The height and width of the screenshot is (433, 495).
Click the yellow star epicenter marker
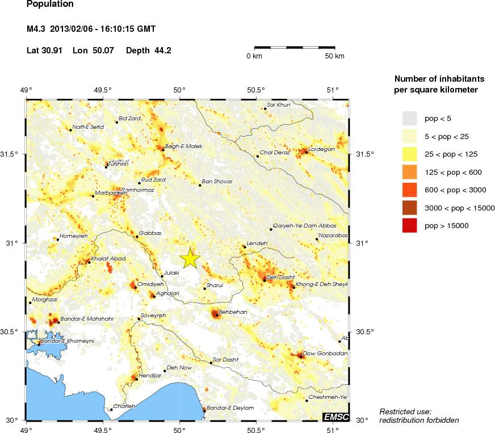[191, 258]
